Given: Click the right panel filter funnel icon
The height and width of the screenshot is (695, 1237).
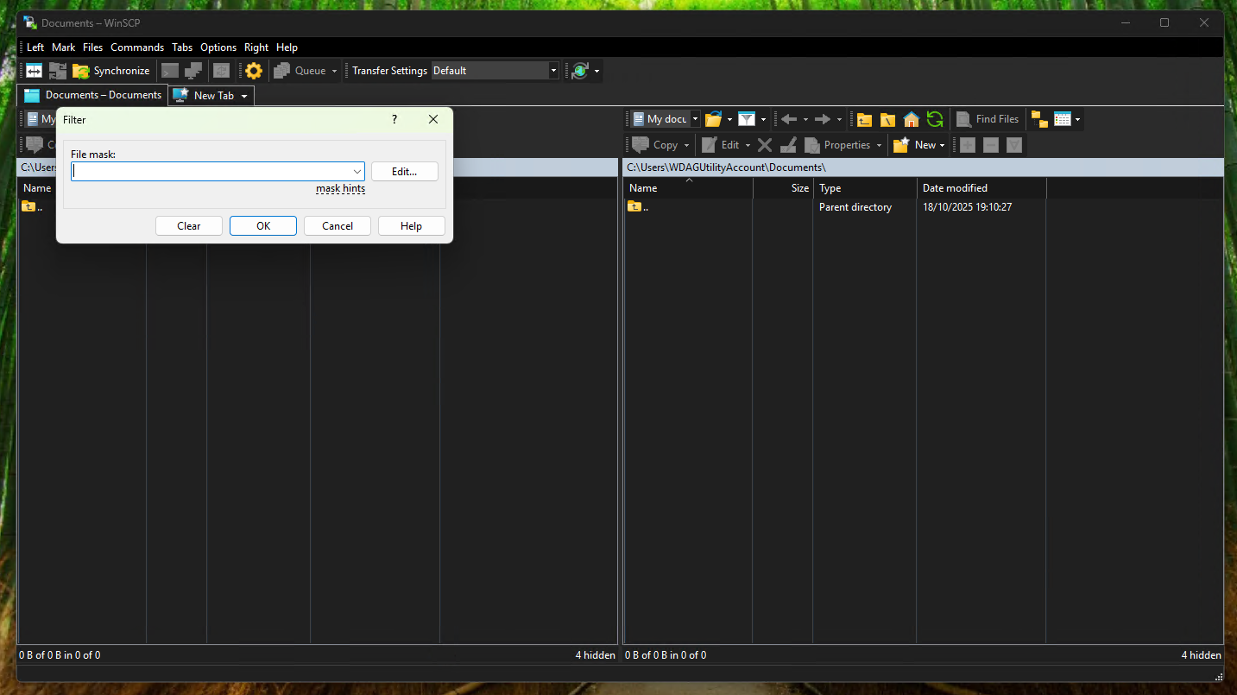Looking at the screenshot, I should [x=746, y=119].
